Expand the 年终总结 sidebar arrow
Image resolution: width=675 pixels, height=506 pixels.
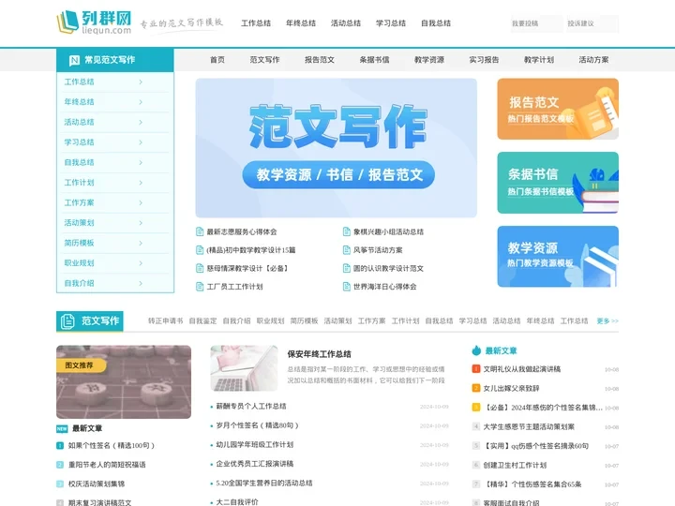click(x=141, y=102)
